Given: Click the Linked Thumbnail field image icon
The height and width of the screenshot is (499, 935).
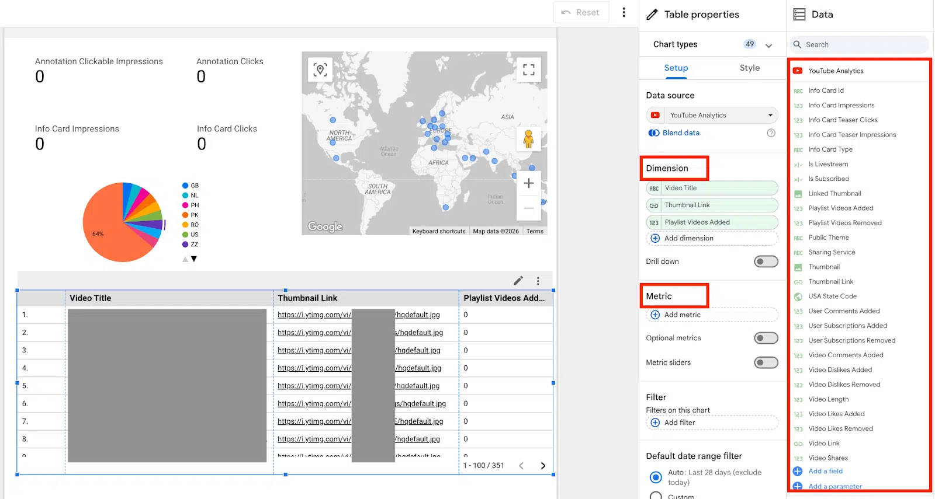Looking at the screenshot, I should tap(798, 194).
